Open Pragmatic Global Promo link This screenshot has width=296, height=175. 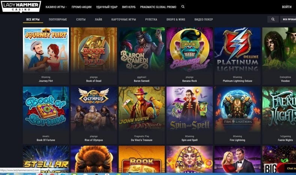point(158,7)
